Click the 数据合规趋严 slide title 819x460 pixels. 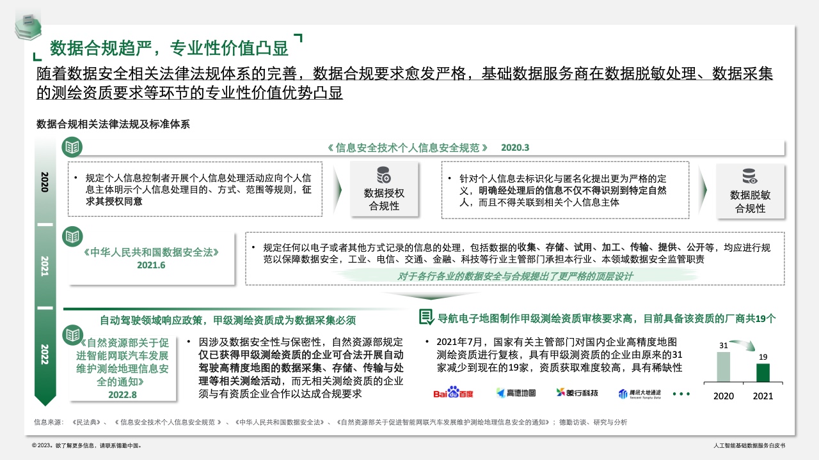[x=169, y=48]
